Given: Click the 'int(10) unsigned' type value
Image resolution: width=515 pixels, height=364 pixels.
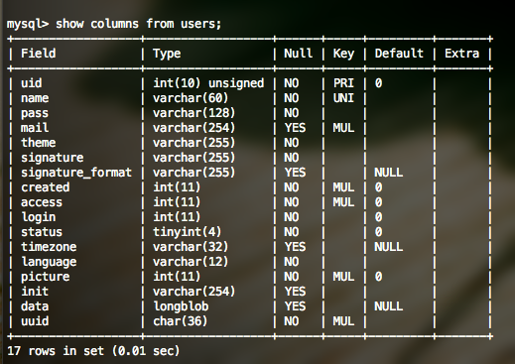Looking at the screenshot, I should coord(208,83).
